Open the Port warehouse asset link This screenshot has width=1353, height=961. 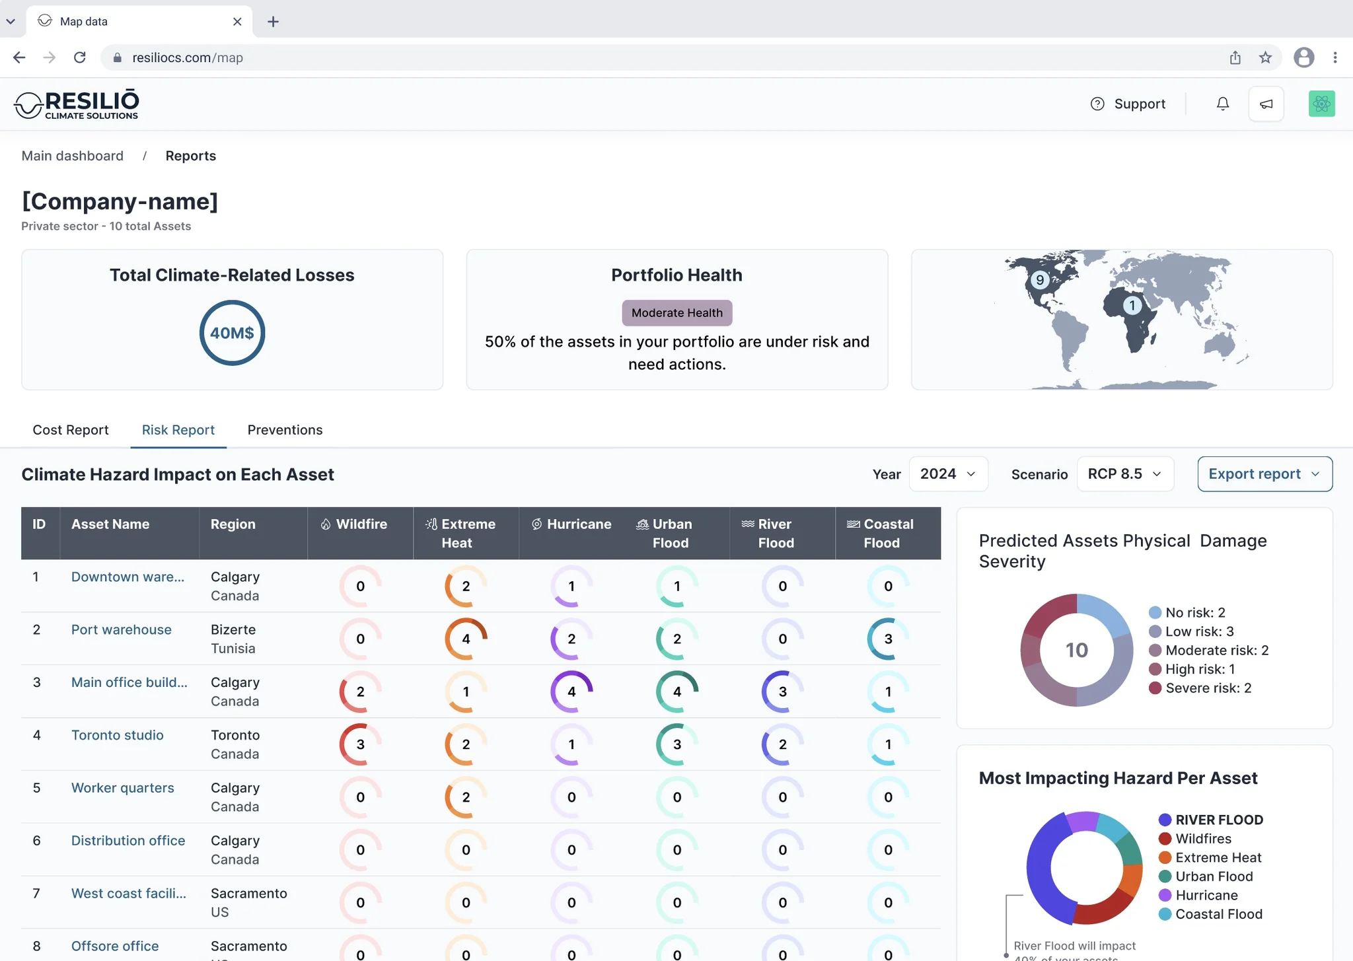(121, 629)
